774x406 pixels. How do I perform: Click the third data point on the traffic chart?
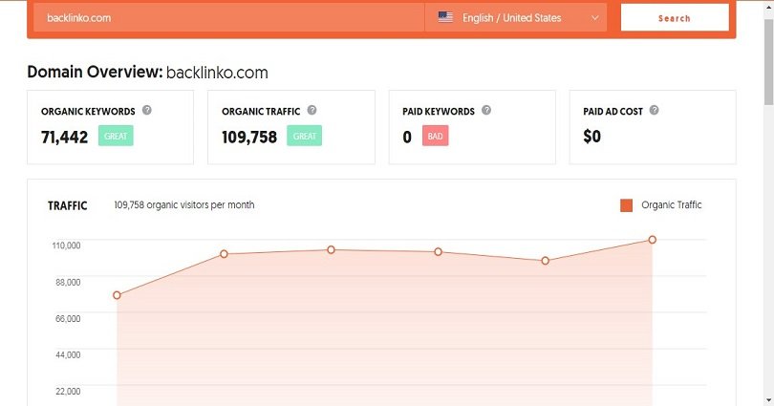(x=331, y=249)
